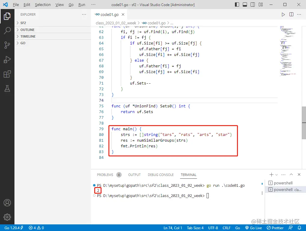
Task: Close the code01.go editor tab
Action: (x=123, y=14)
